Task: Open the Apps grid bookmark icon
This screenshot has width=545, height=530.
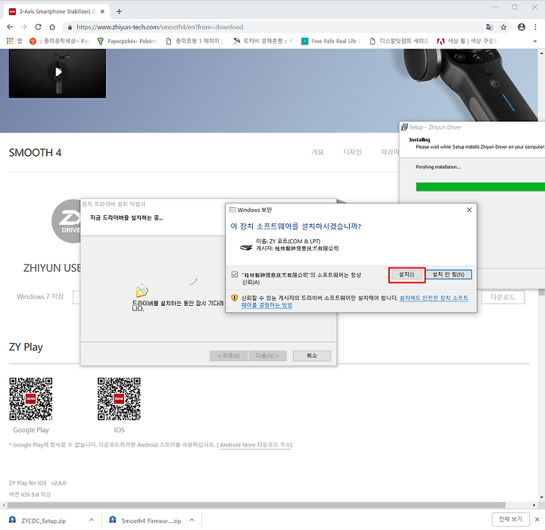Action: click(x=10, y=41)
